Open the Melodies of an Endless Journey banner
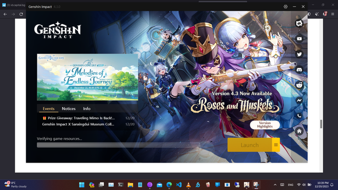This screenshot has height=190, width=338. pos(88,77)
